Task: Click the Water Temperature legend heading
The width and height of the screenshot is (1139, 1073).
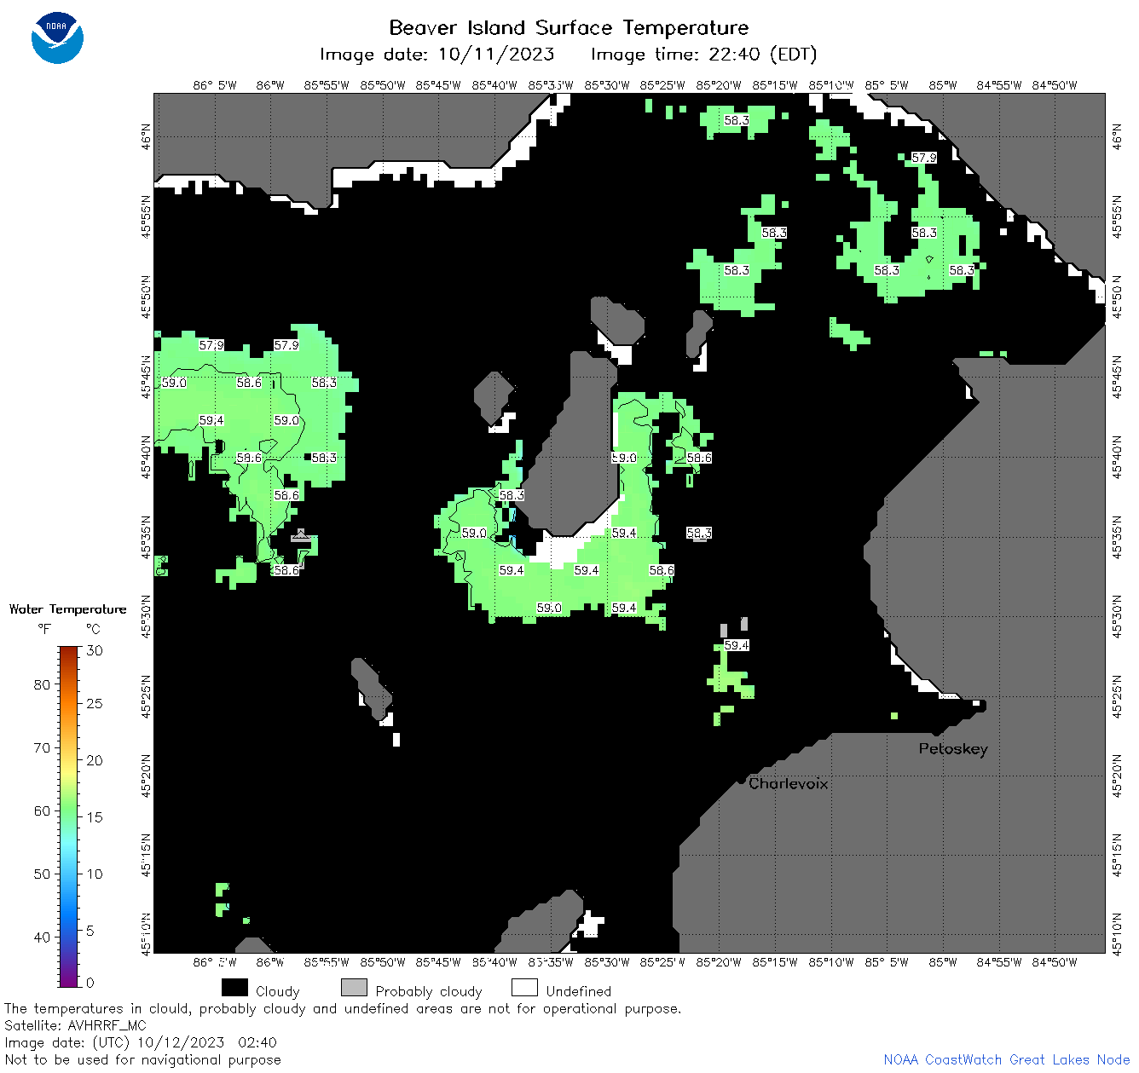Action: pyautogui.click(x=67, y=609)
